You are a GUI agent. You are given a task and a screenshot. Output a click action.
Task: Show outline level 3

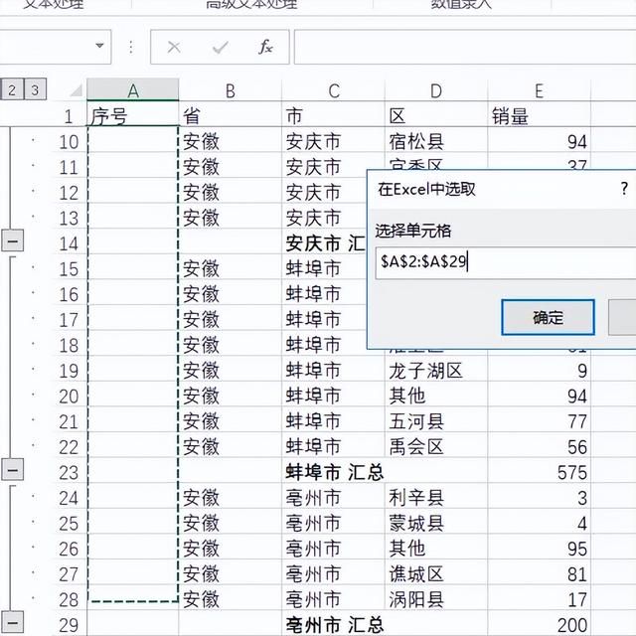(36, 89)
